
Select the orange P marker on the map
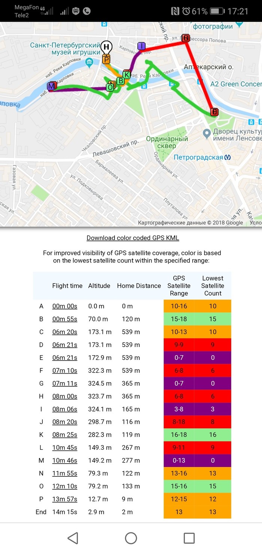[x=107, y=59]
